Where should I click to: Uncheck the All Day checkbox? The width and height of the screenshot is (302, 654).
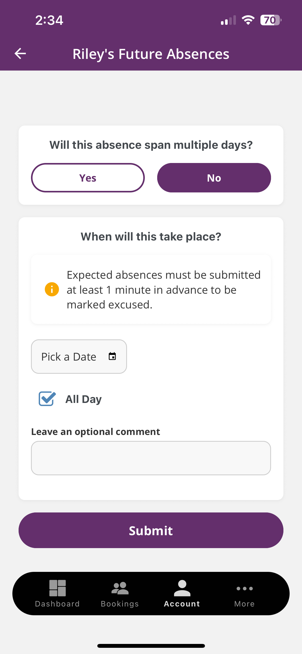[47, 399]
